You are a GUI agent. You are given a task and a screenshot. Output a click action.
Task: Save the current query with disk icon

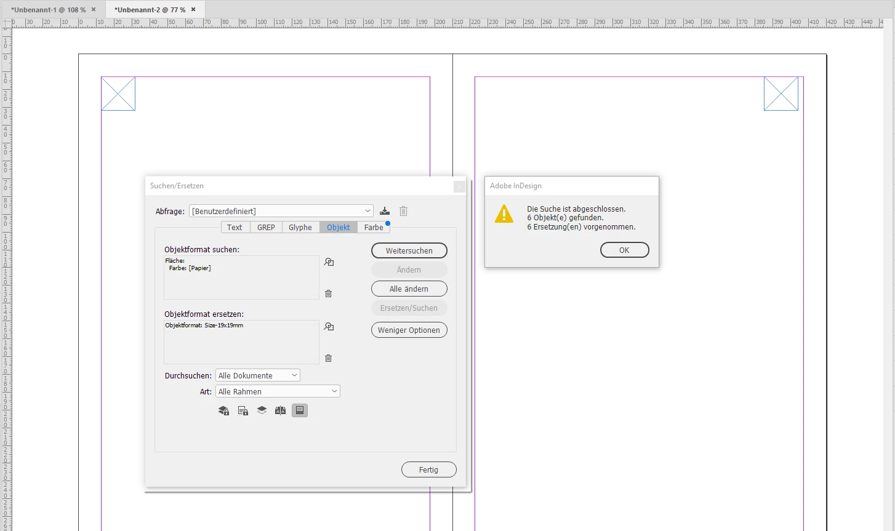point(385,211)
